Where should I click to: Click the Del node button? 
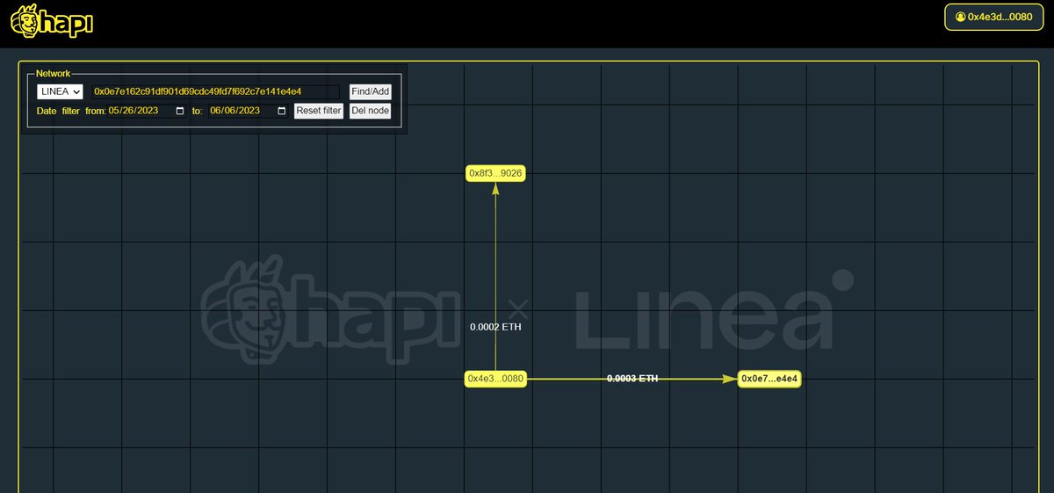[x=370, y=111]
